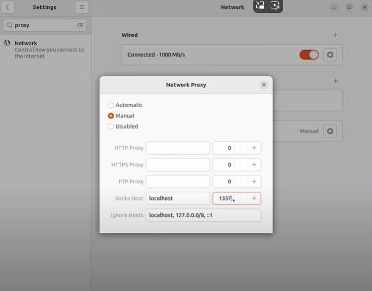Decrease the Socks Host port
372x291 pixels.
point(241,198)
